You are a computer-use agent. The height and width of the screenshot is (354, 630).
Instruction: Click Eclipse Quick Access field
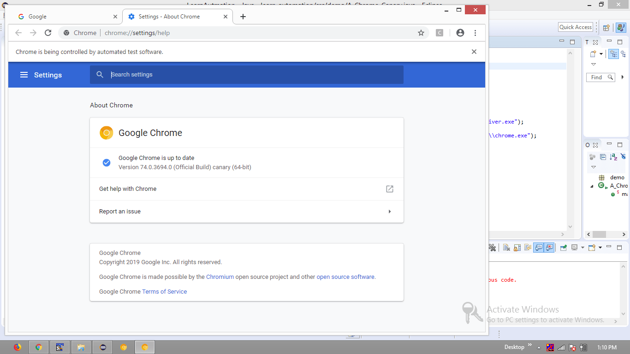coord(576,27)
